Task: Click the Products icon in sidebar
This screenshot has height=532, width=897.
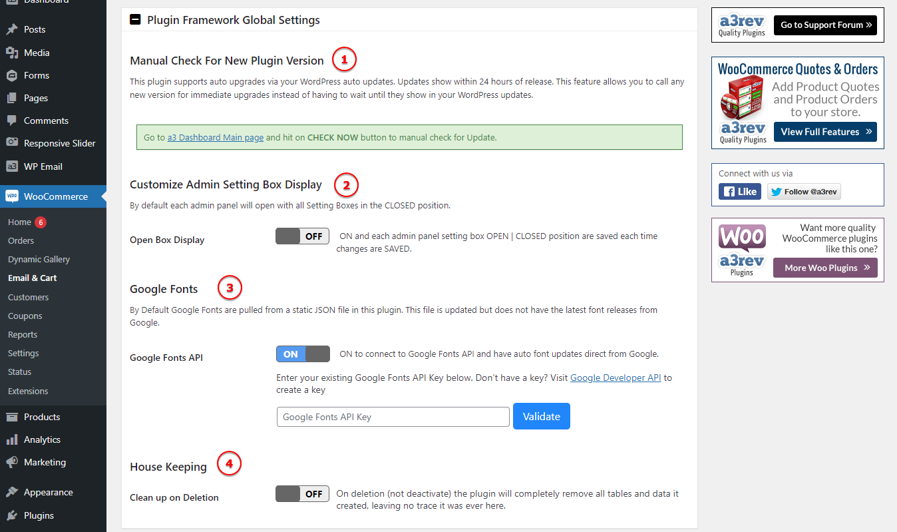Action: pos(11,417)
